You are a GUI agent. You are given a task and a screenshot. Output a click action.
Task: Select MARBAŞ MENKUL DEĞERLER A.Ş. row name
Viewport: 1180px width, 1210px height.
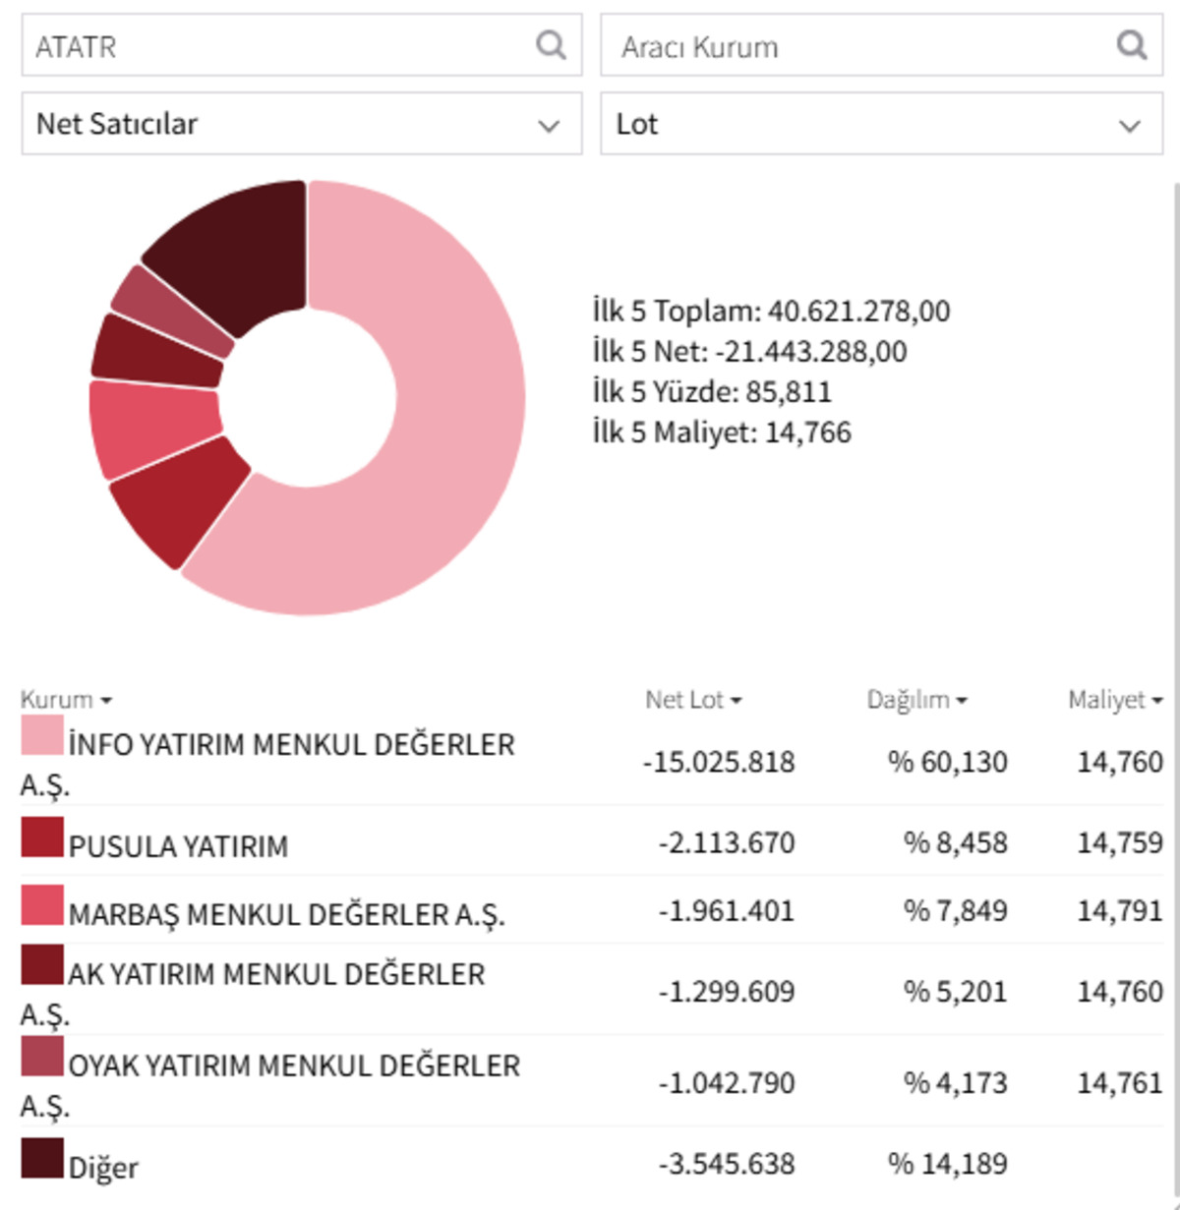tap(286, 914)
